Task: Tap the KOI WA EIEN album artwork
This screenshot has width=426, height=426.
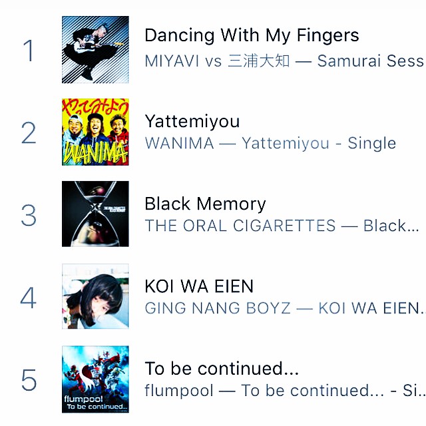Action: click(x=95, y=296)
